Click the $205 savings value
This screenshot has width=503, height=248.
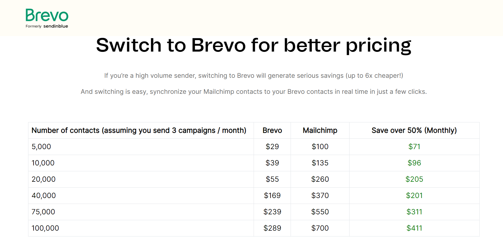coord(414,179)
